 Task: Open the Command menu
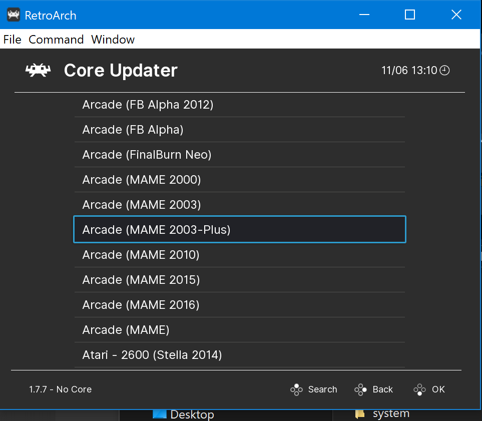point(56,40)
